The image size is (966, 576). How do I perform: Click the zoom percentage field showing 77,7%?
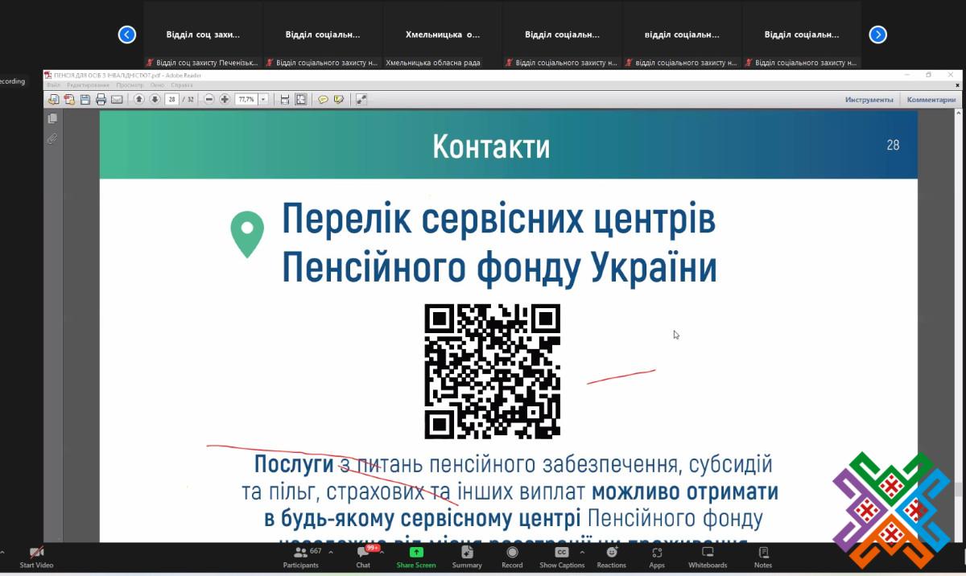(246, 99)
